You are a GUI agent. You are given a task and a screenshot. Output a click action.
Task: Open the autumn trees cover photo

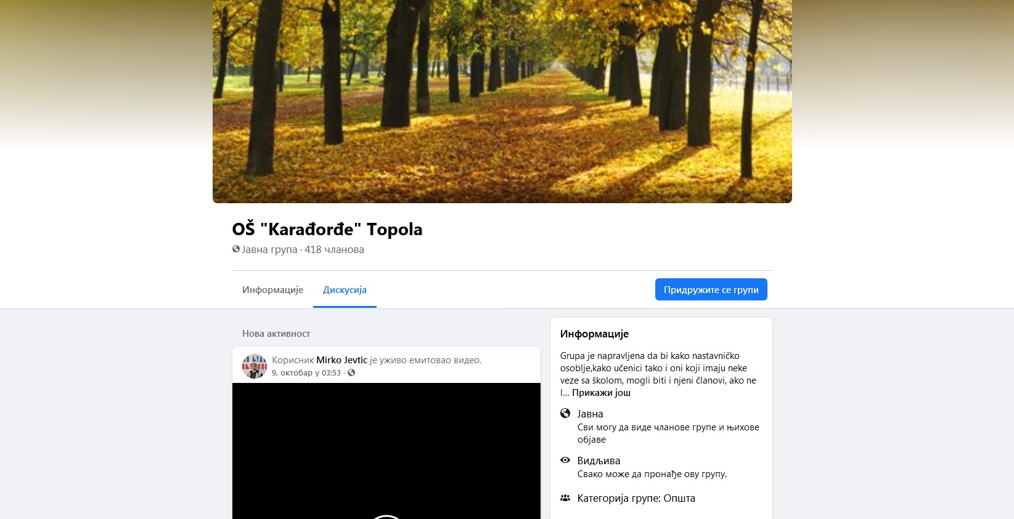[x=502, y=102]
